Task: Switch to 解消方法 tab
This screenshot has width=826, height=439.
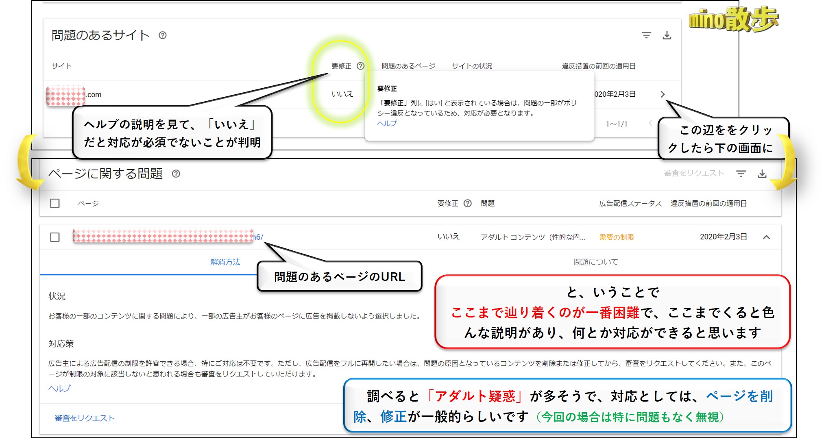Action: point(225,262)
